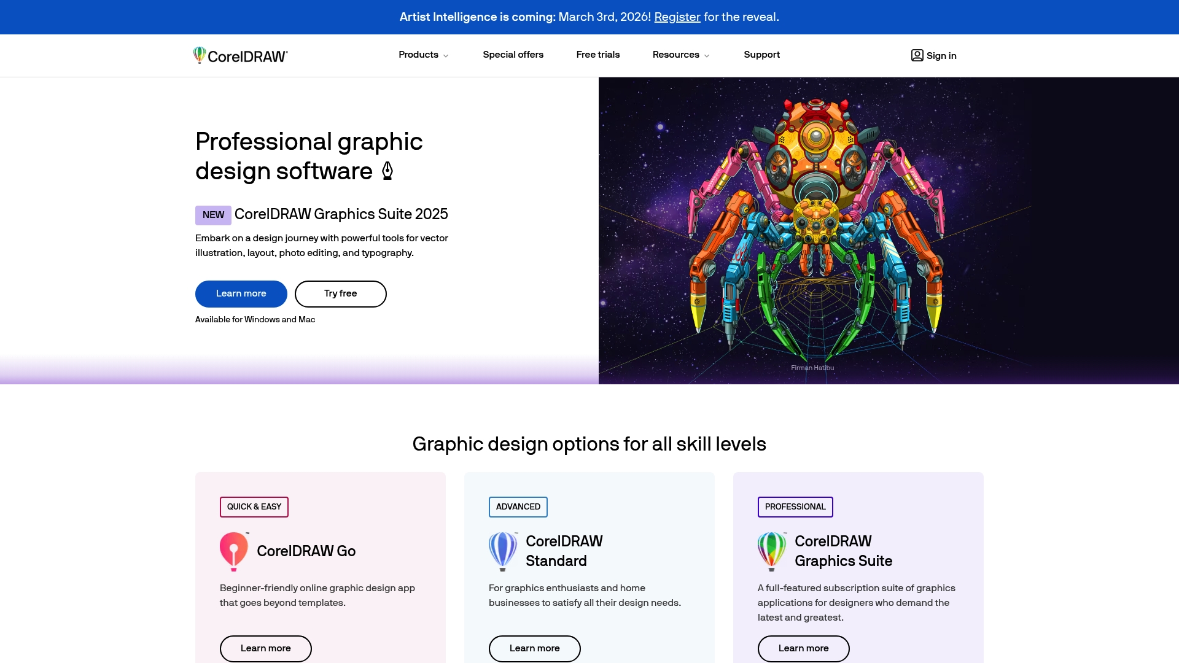This screenshot has width=1179, height=663.
Task: Click the Sign in account icon
Action: (916, 55)
